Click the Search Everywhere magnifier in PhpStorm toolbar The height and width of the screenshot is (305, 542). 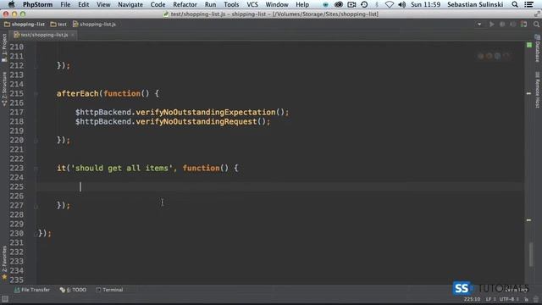point(536,25)
